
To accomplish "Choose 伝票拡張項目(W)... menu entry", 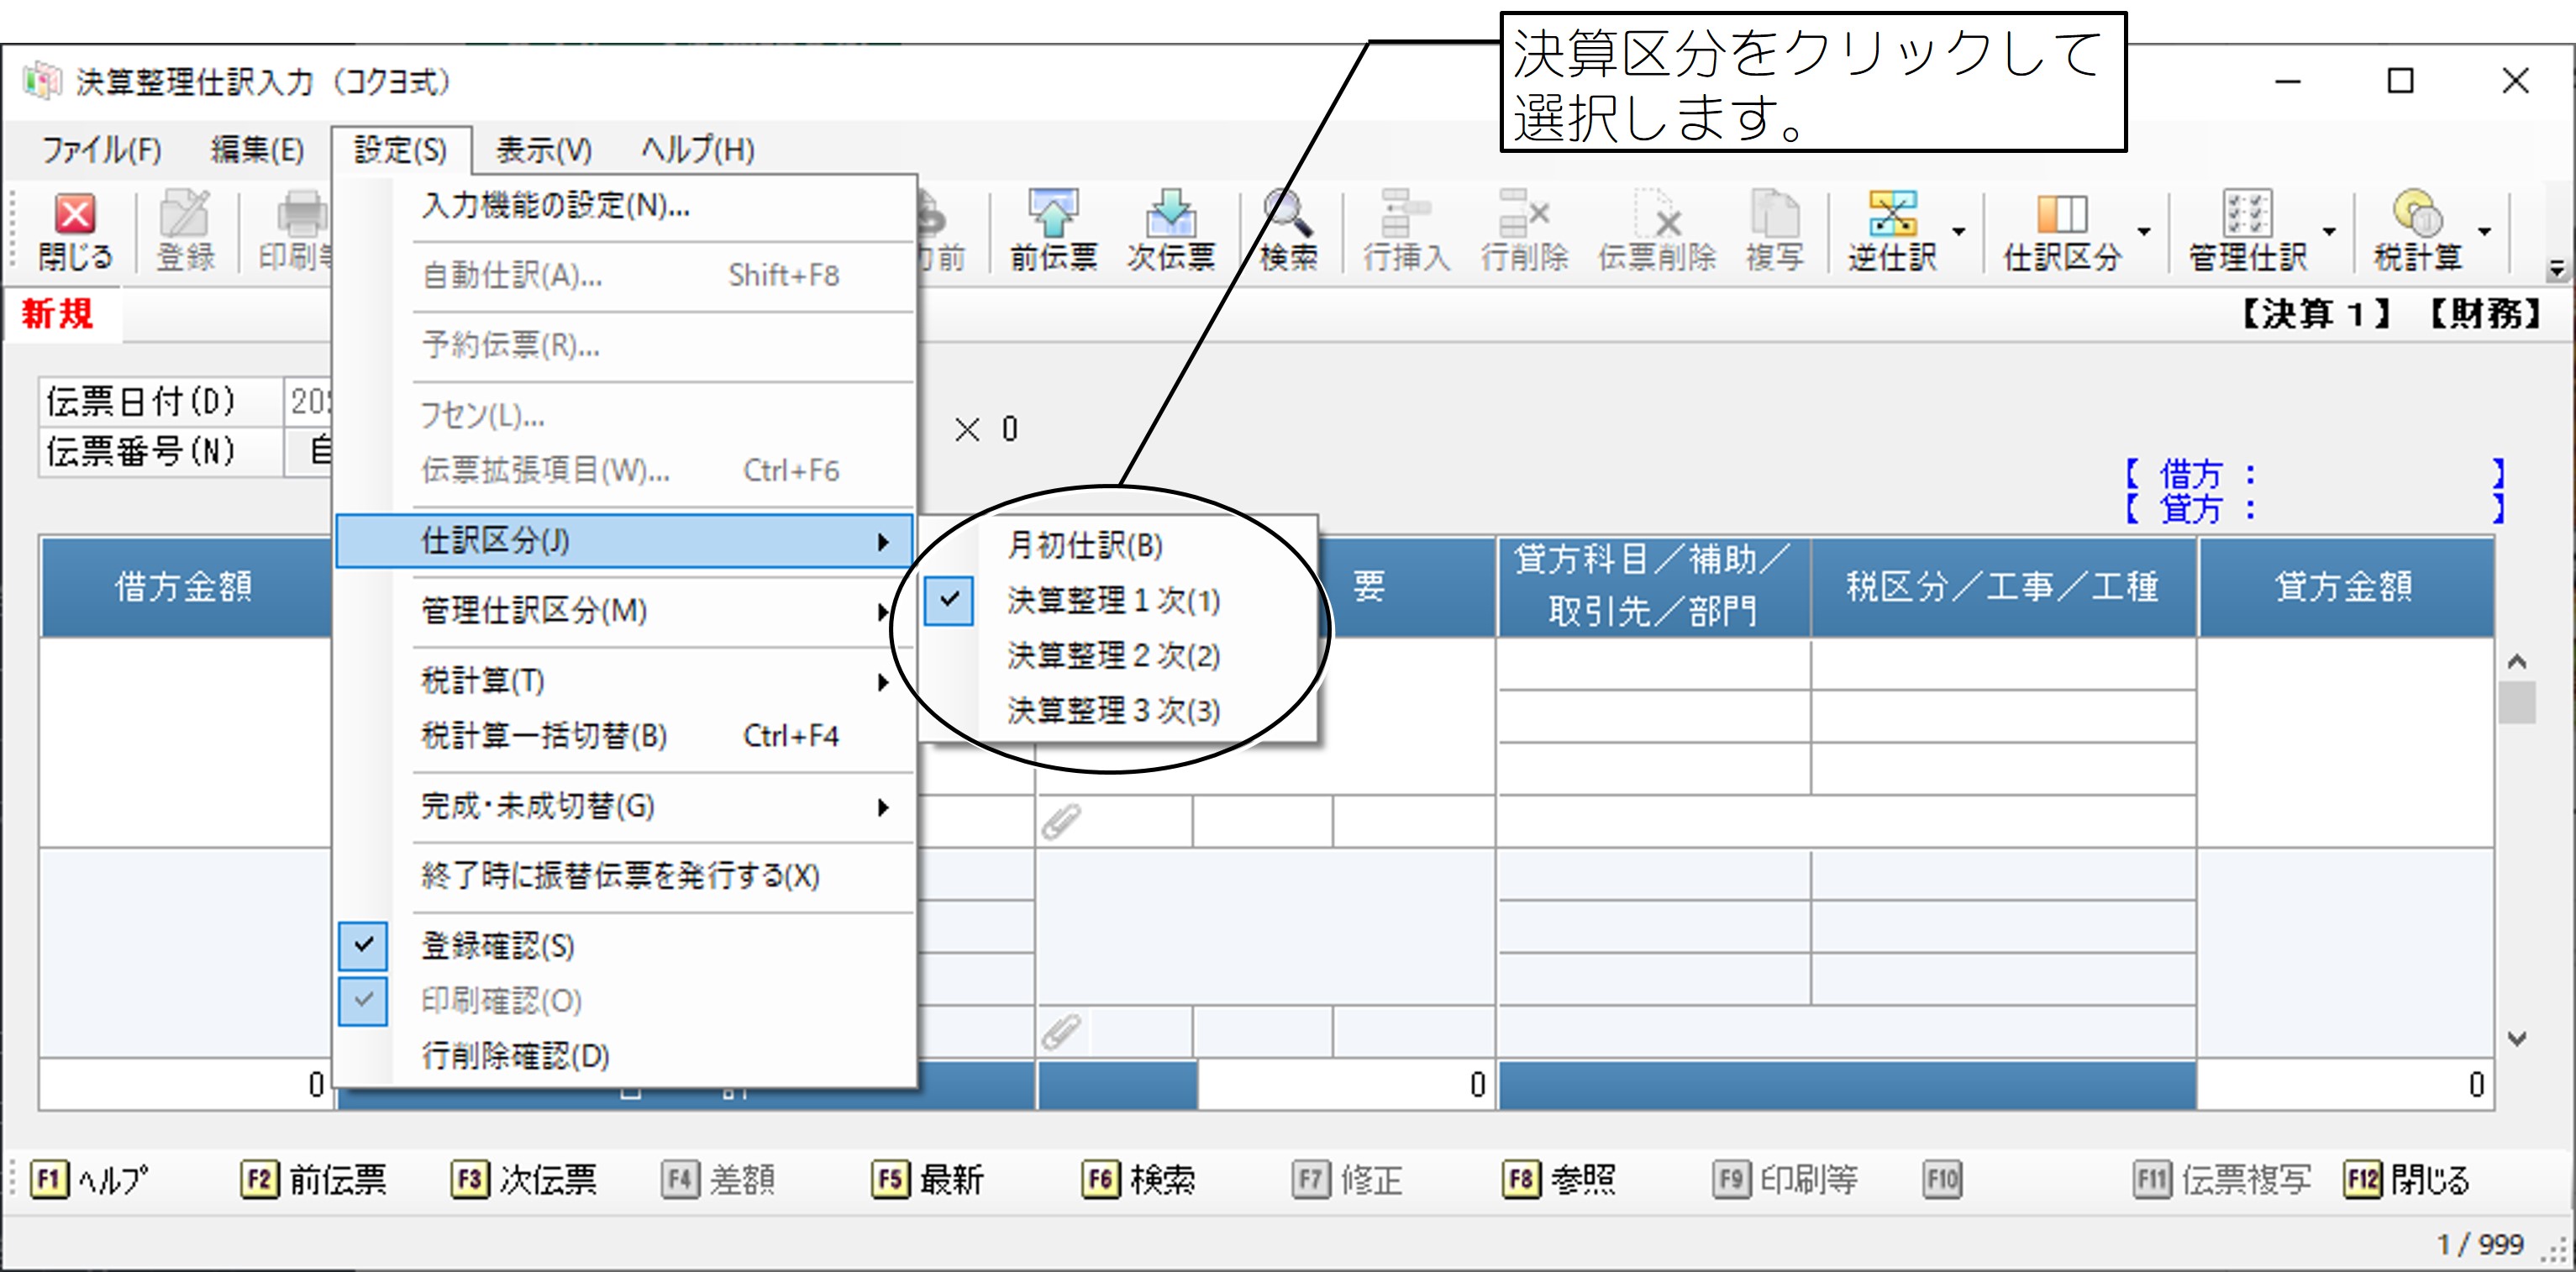I will [x=625, y=470].
